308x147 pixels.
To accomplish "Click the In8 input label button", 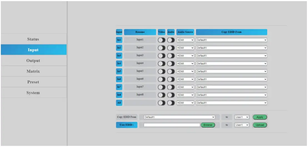I will tap(119, 95).
